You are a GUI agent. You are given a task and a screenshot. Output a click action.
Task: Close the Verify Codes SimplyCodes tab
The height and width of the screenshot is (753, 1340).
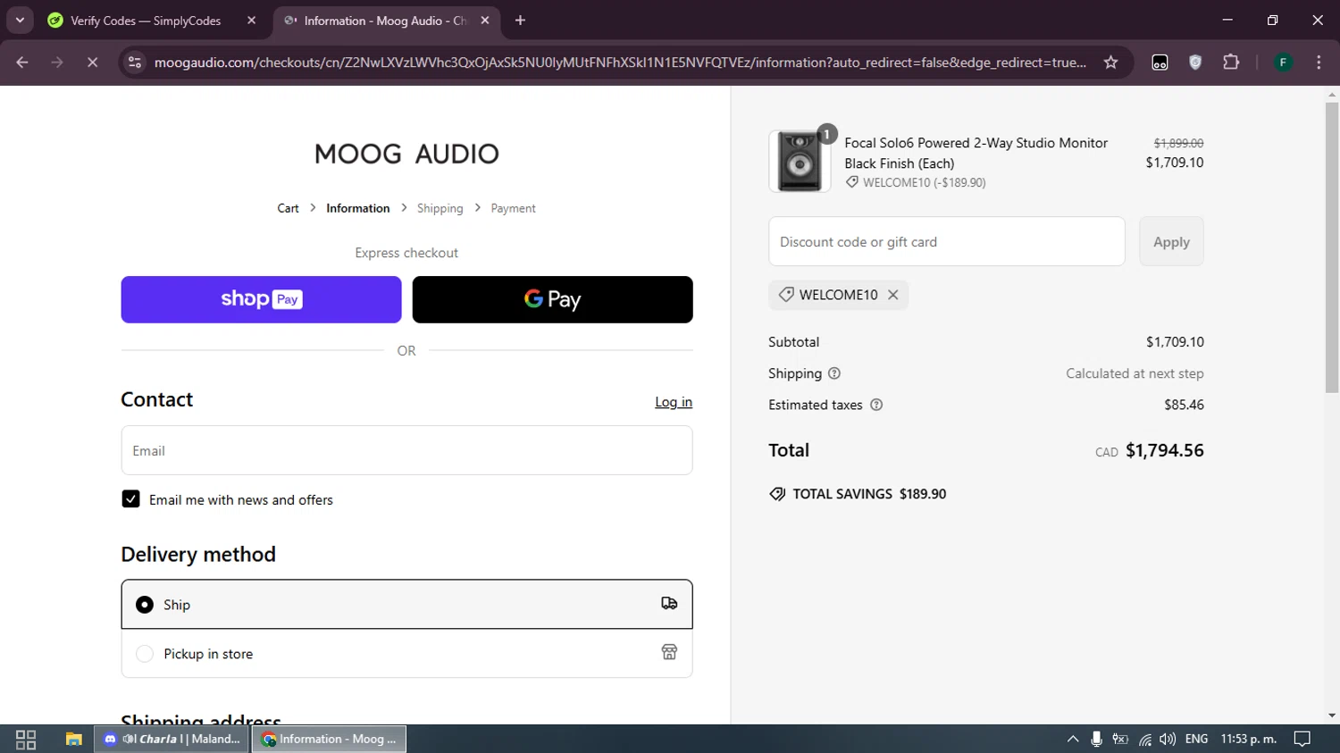[x=251, y=21]
